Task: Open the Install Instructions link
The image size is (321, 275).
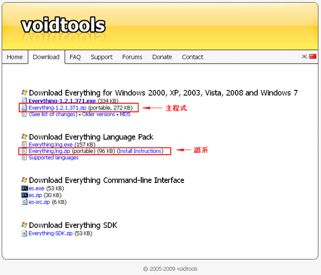Action: pos(140,151)
